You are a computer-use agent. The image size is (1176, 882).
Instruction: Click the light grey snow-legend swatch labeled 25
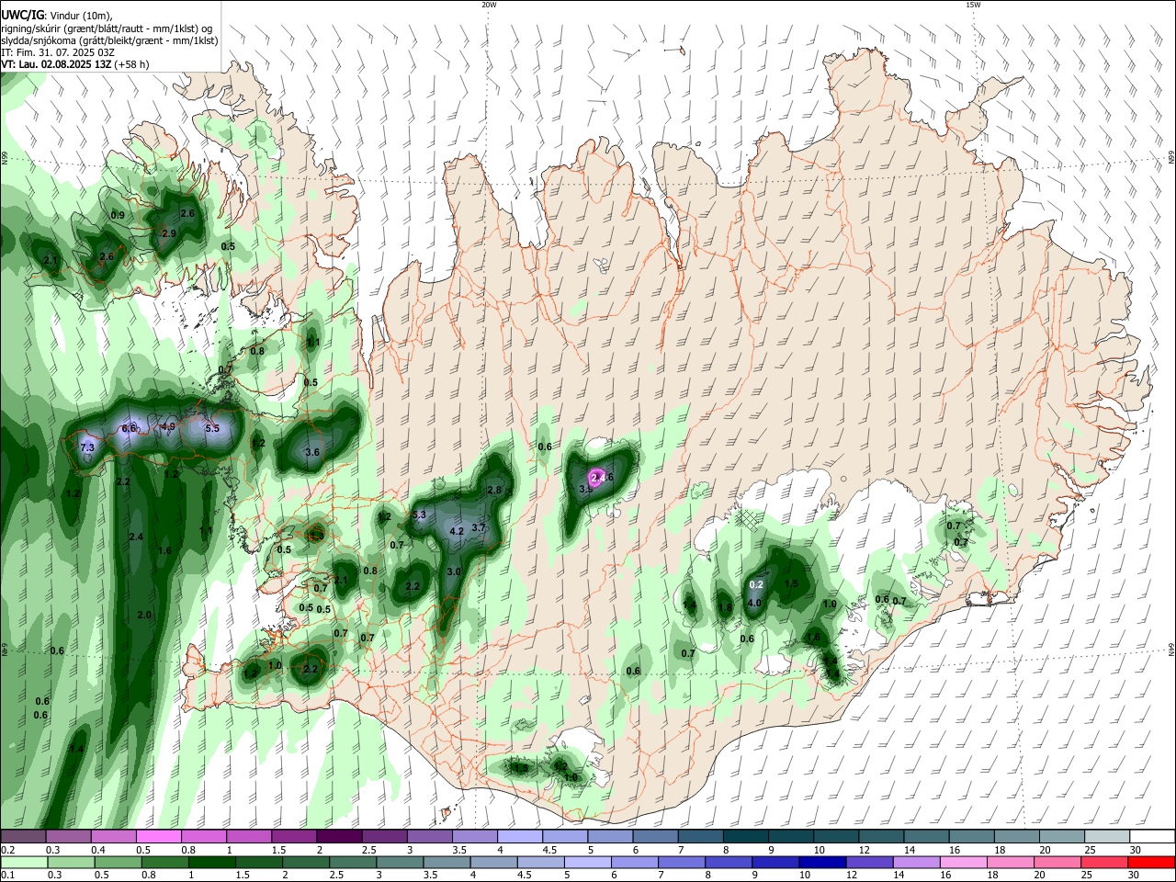(1108, 837)
